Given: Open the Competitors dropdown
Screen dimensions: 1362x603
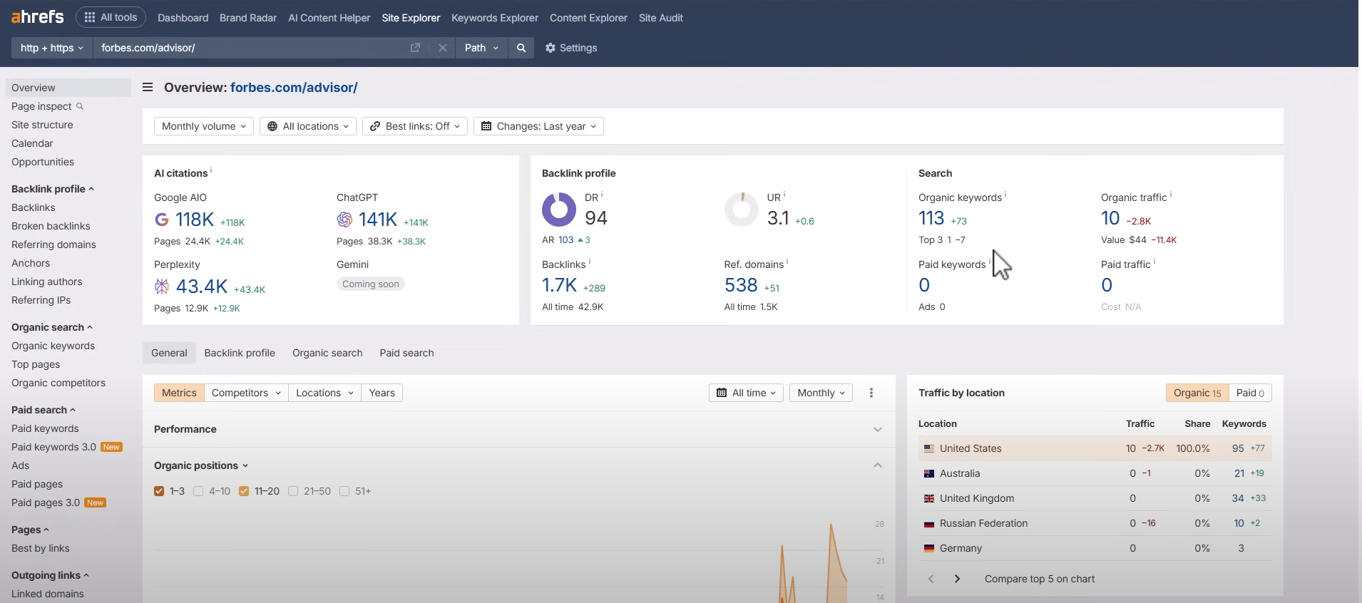Looking at the screenshot, I should [x=247, y=393].
